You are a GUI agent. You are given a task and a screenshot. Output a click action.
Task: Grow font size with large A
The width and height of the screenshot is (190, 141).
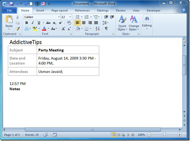tap(63, 29)
